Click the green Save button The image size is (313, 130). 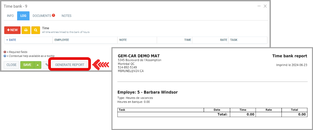pos(27,65)
